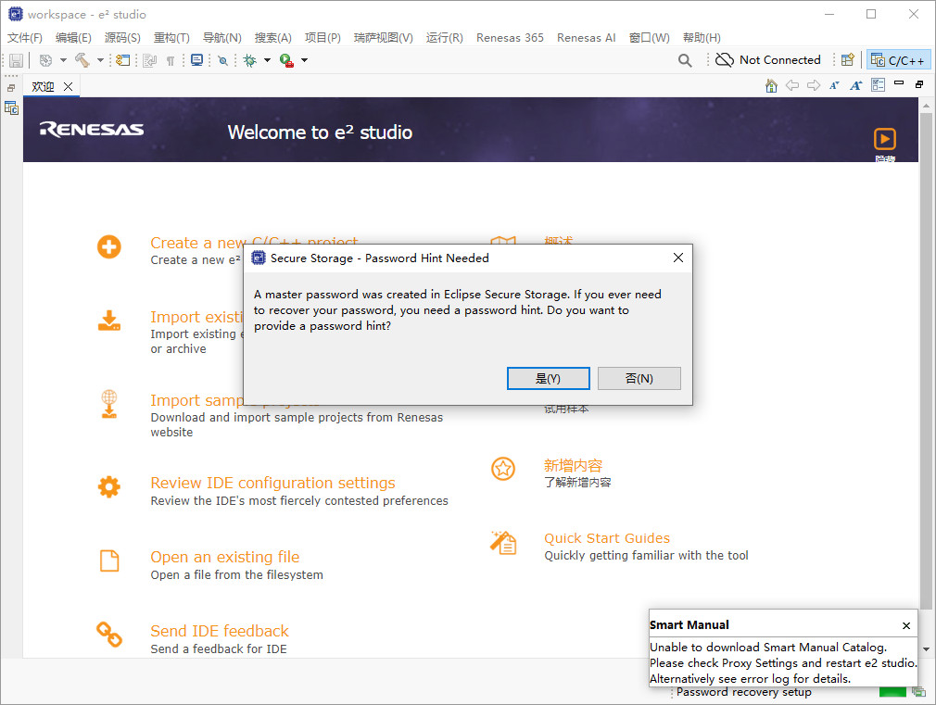
Task: Click the Welcome page vertical scrollbar
Action: (926, 361)
